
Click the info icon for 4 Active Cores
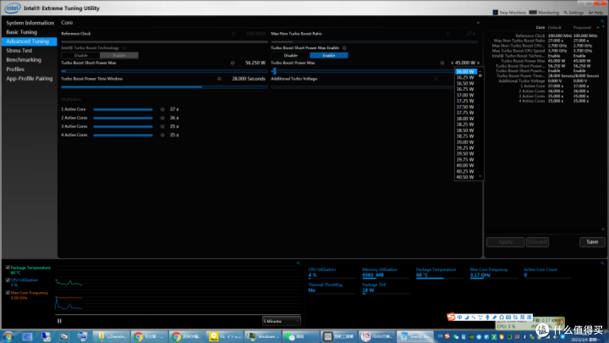click(162, 135)
